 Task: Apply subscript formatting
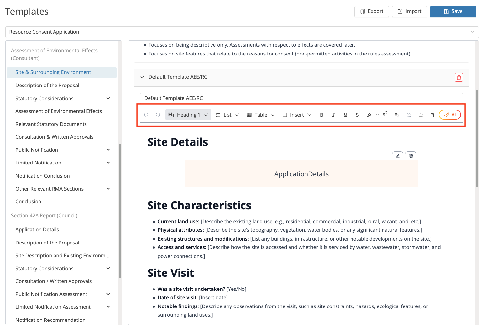click(397, 115)
